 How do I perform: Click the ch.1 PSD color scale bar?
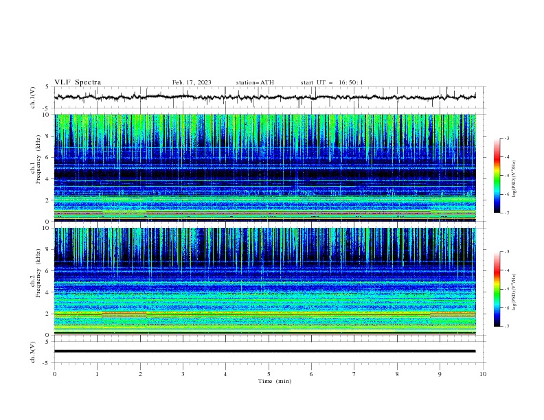497,176
